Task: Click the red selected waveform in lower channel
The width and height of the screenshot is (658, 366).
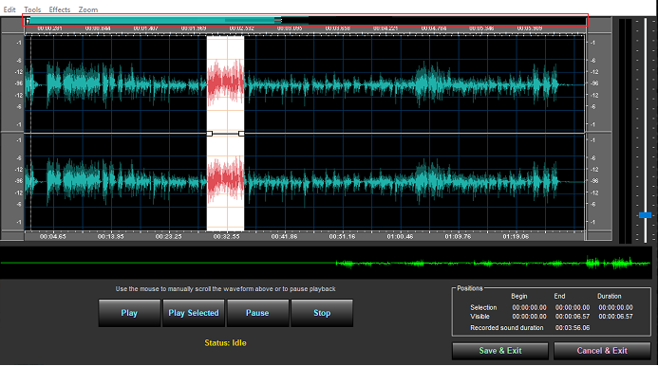Action: [225, 179]
